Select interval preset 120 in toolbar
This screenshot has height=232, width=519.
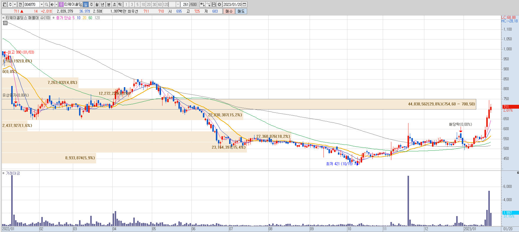click(166, 4)
